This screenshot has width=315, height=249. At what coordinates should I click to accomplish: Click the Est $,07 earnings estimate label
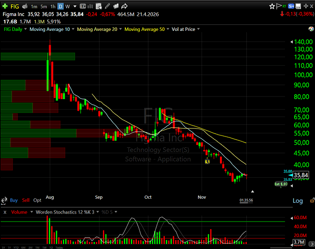click(281, 184)
